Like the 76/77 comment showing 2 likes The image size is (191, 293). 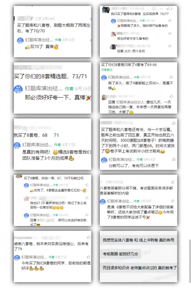(x=169, y=9)
